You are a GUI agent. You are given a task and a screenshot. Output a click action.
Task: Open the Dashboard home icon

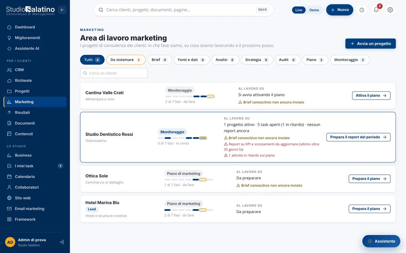(9, 27)
